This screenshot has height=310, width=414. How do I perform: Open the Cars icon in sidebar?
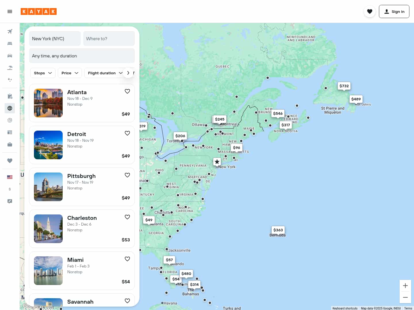tap(10, 56)
